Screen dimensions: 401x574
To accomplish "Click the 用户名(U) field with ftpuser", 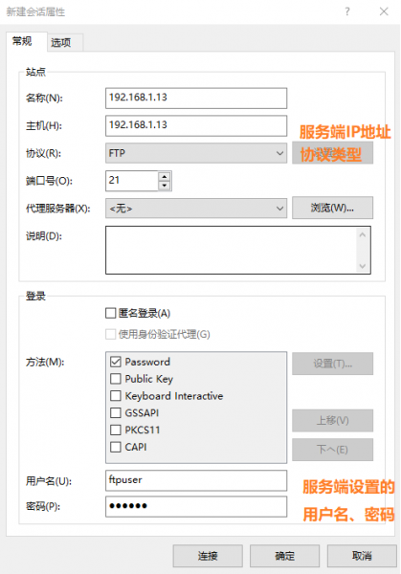I will click(196, 480).
